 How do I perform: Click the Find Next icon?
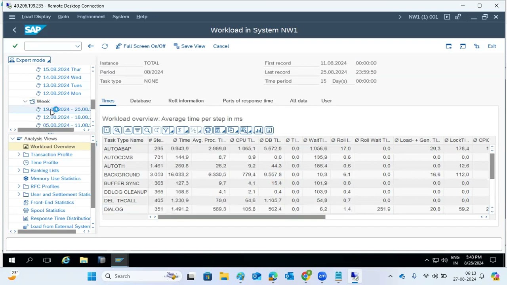click(x=156, y=130)
